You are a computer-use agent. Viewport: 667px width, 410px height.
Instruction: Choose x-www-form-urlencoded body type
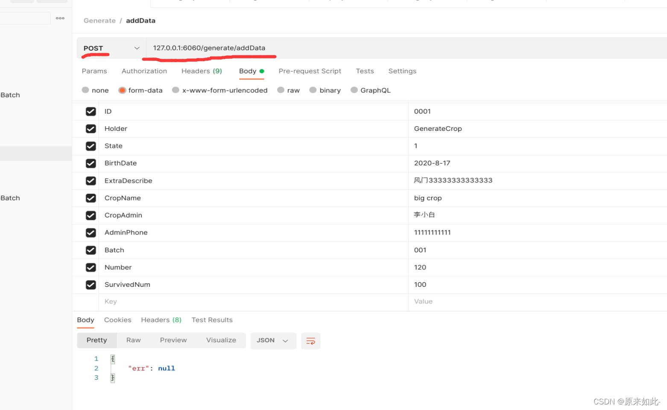(x=176, y=90)
